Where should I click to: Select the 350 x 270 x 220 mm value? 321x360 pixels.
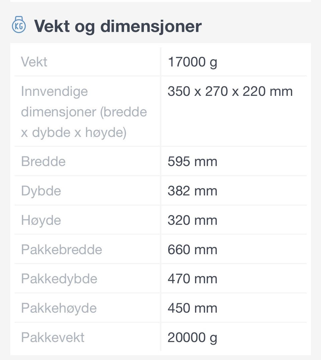pos(230,92)
